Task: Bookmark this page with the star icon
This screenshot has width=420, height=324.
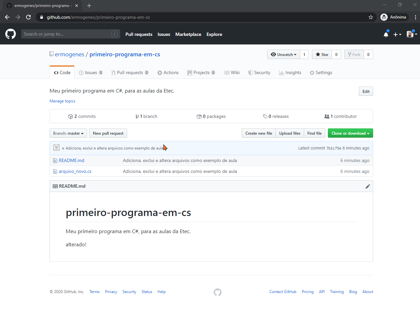Action: (x=371, y=17)
